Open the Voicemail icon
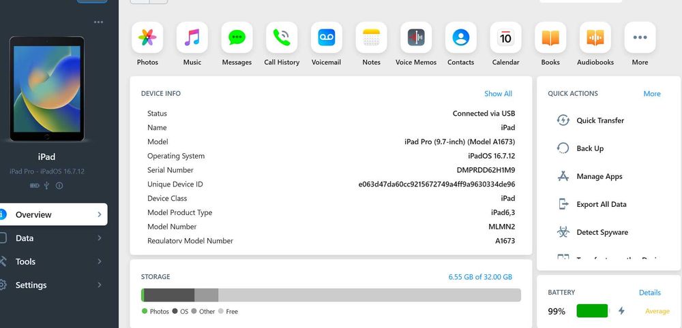 (x=327, y=37)
